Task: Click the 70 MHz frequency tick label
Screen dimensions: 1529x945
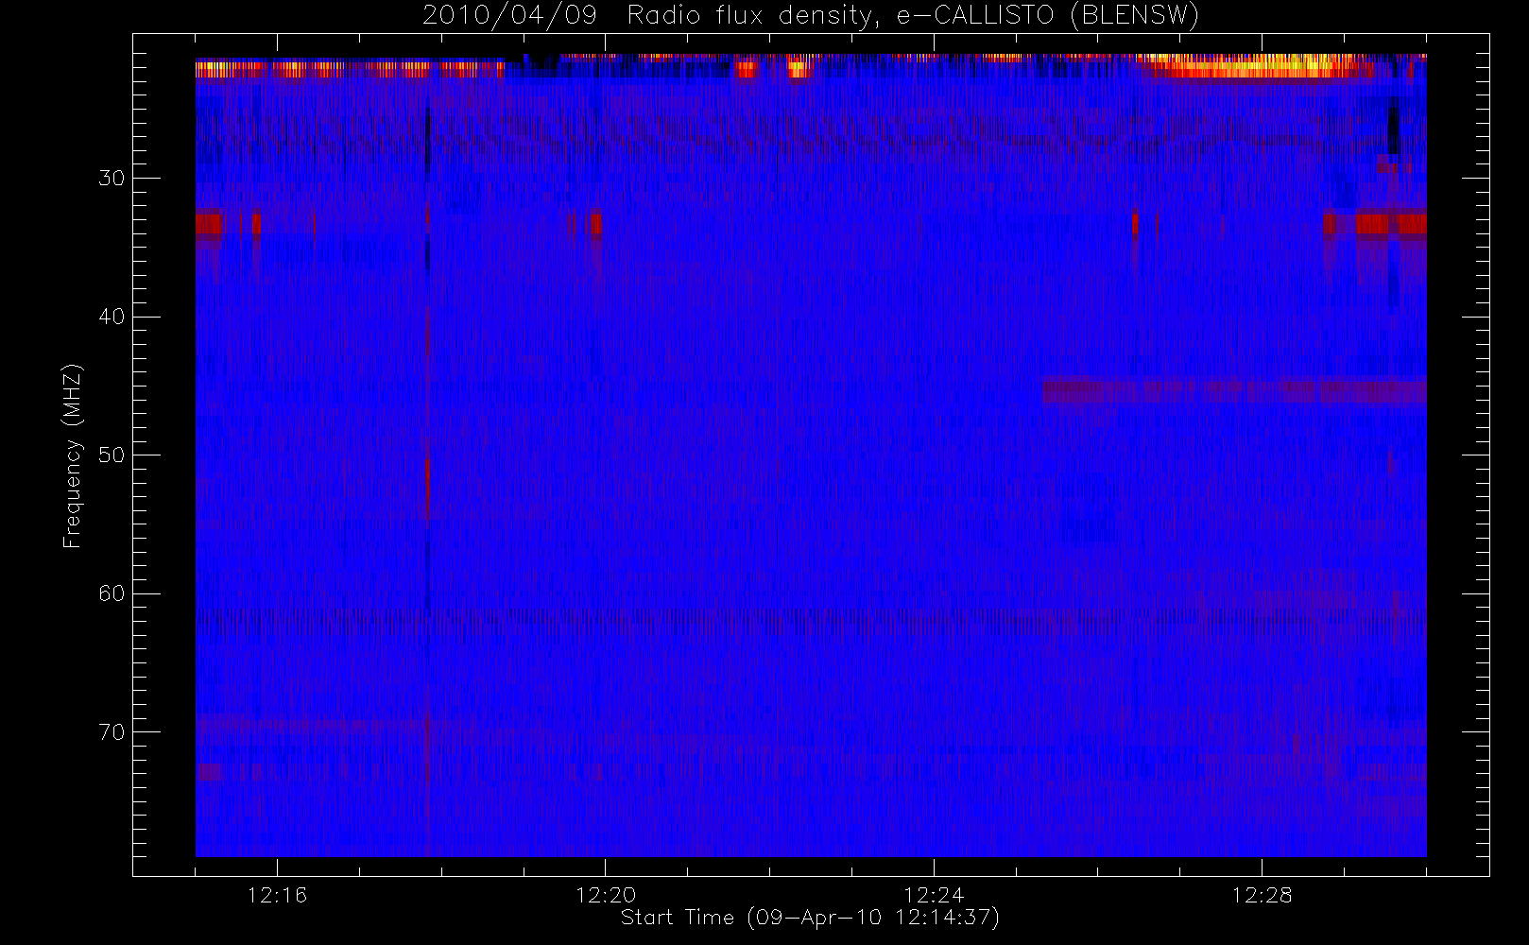Action: click(x=111, y=732)
